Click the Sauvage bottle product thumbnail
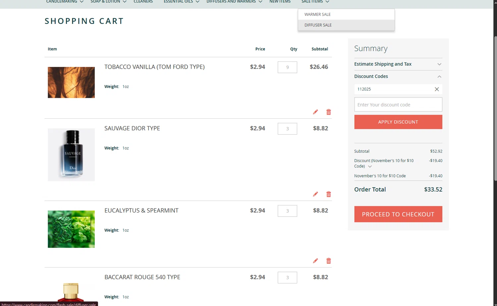The image size is (497, 306). click(x=71, y=155)
